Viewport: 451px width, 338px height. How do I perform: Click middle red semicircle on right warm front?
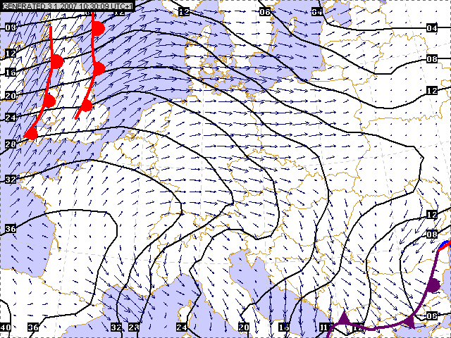pos(99,68)
